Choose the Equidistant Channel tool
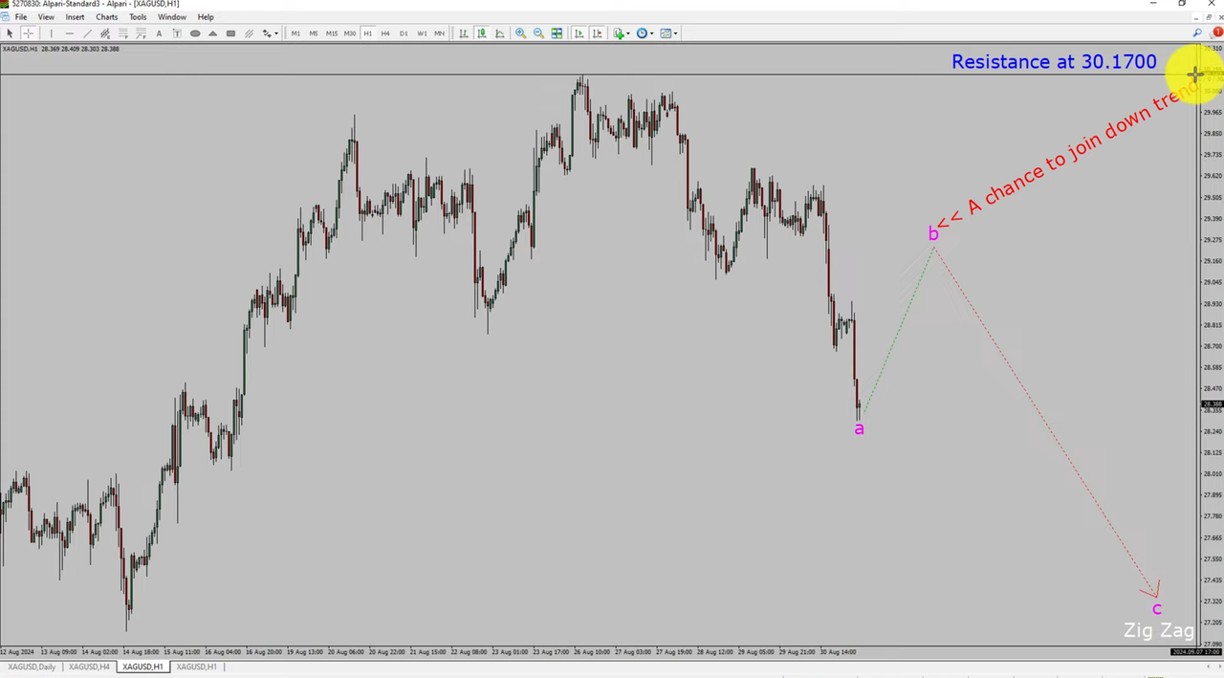Viewport: 1224px width, 678px height. (x=104, y=33)
